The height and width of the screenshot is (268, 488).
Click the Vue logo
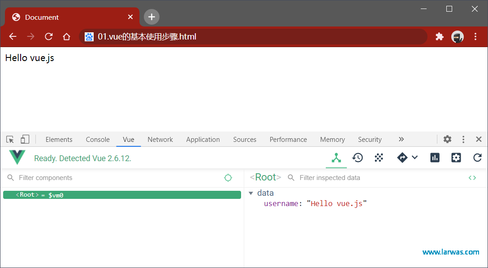pos(17,158)
